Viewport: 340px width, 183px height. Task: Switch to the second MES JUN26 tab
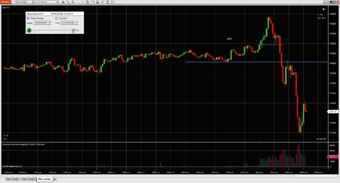point(28,179)
